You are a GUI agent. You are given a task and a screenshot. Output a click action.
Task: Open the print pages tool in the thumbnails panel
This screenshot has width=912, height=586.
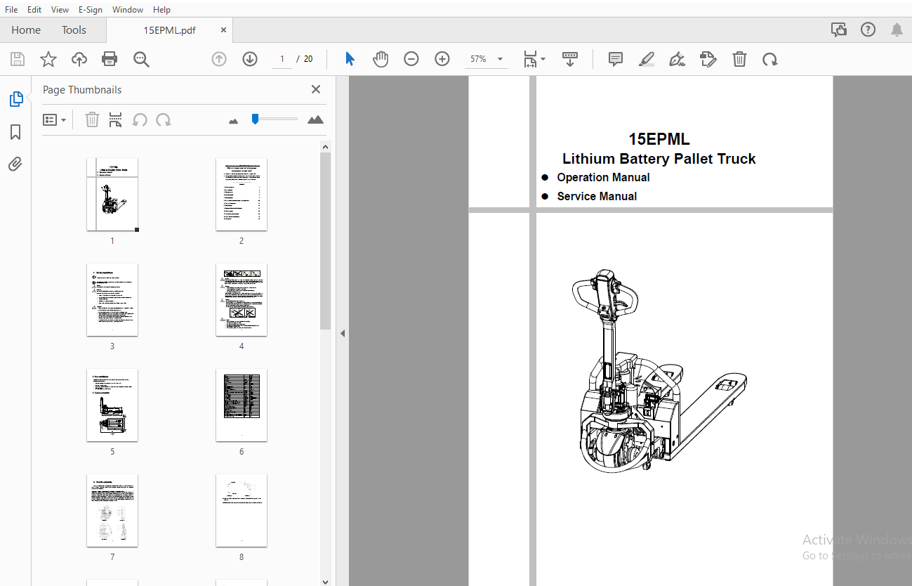click(x=116, y=119)
